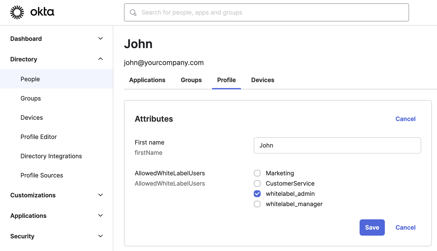
Task: Open the Dashboard sidebar heading
Action: (x=26, y=39)
